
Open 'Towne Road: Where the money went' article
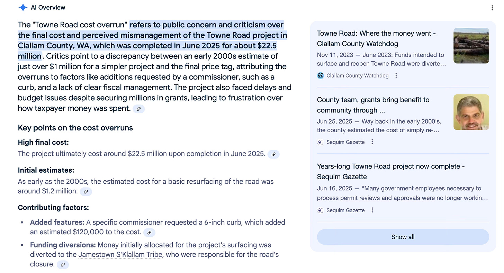(376, 38)
